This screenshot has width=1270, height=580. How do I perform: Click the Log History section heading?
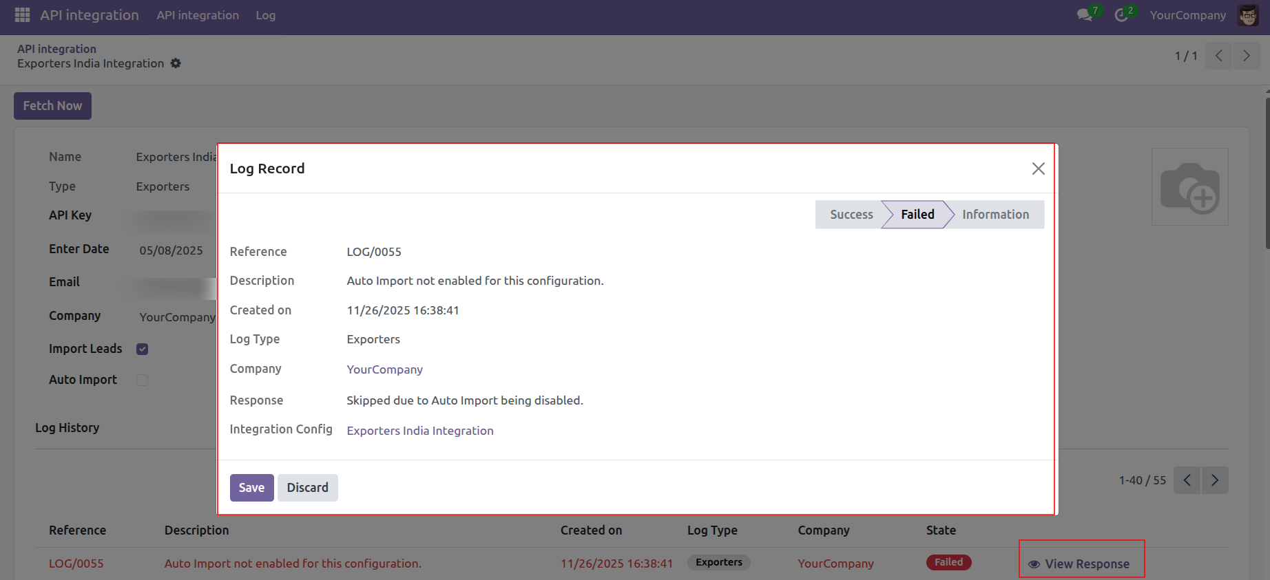67,428
